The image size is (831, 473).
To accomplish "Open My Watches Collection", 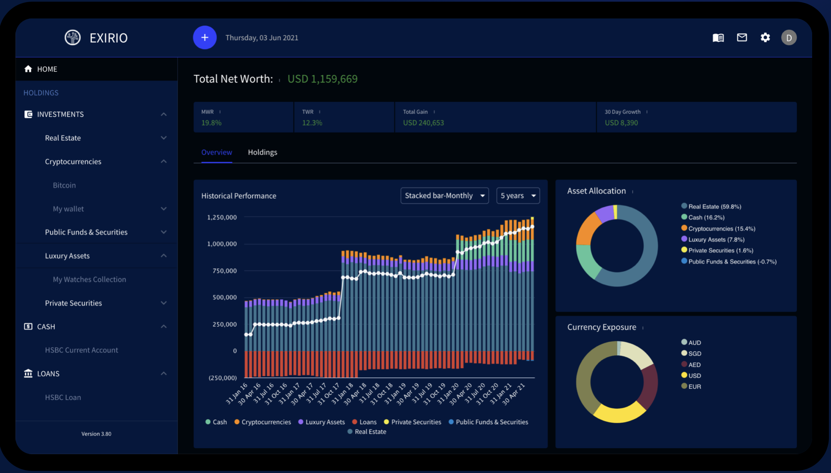I will [89, 279].
